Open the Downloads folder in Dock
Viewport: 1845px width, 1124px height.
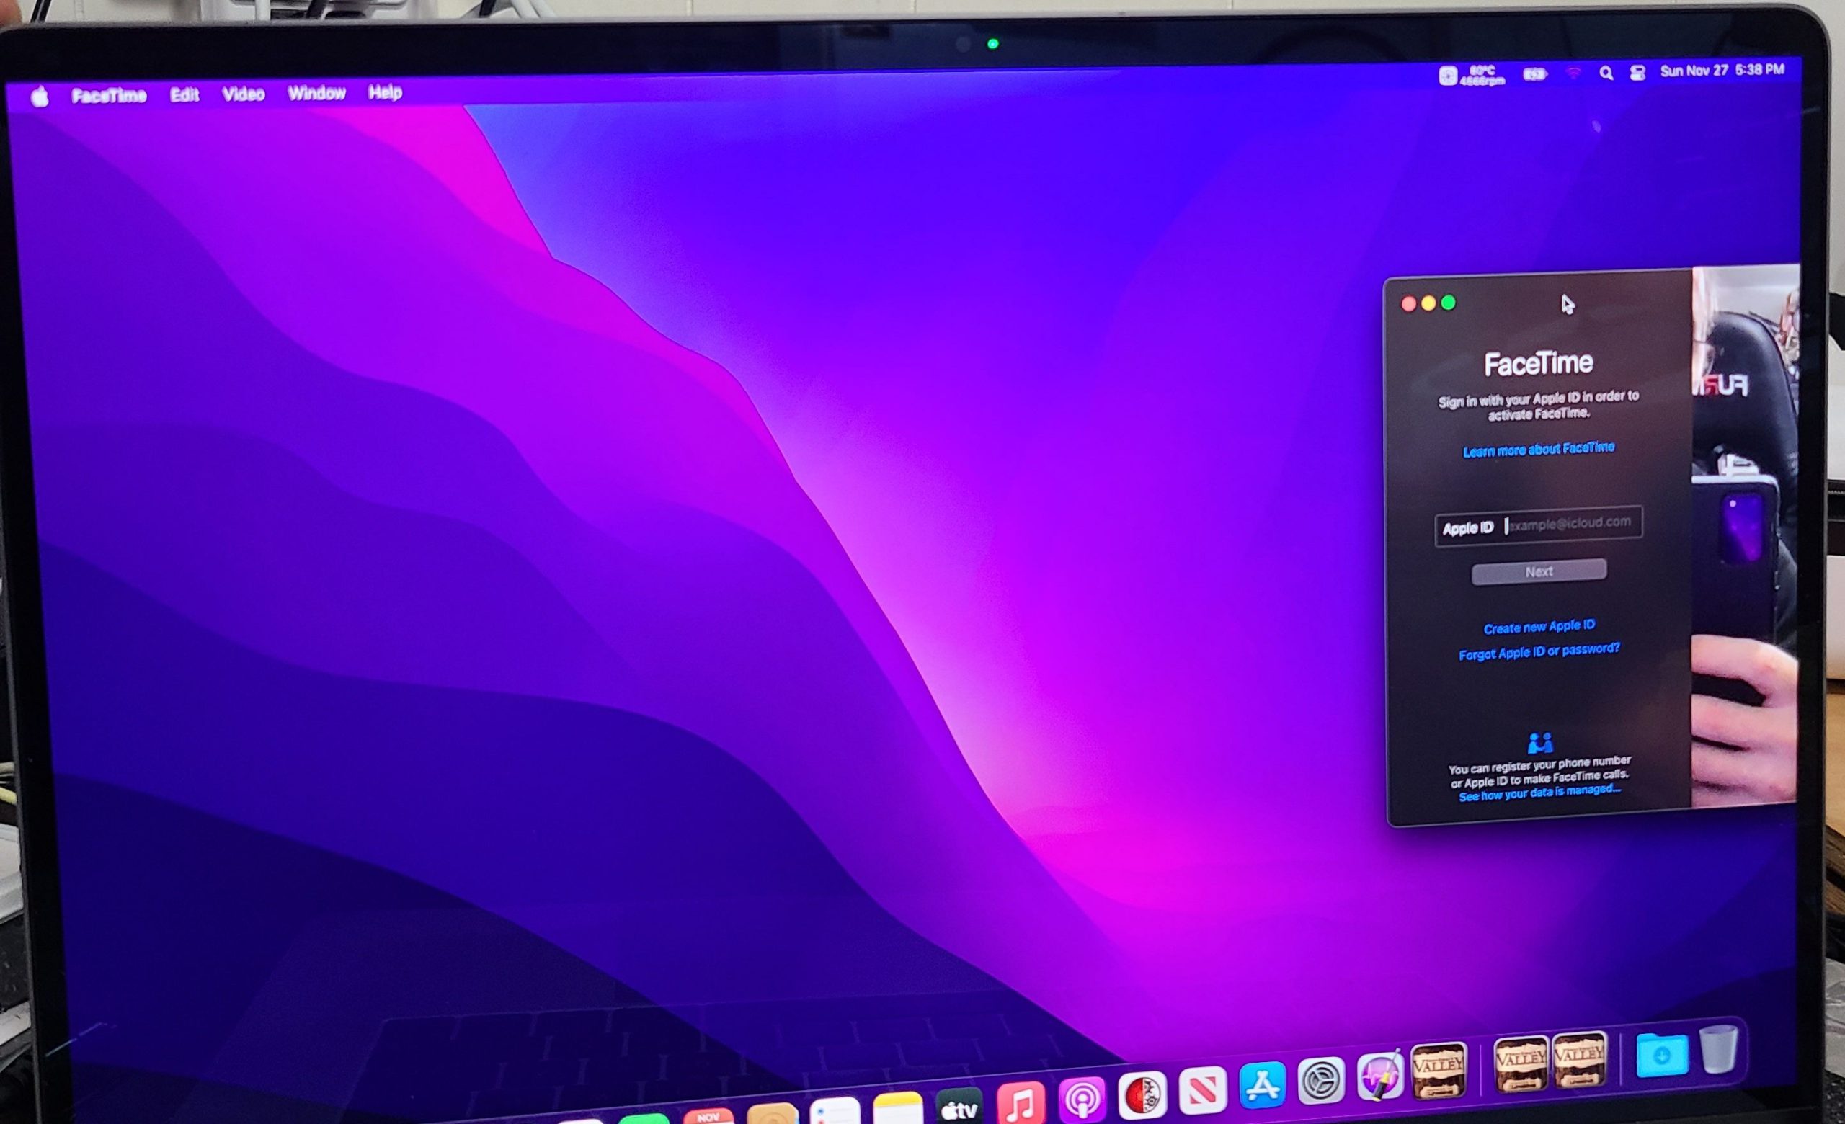tap(1660, 1055)
